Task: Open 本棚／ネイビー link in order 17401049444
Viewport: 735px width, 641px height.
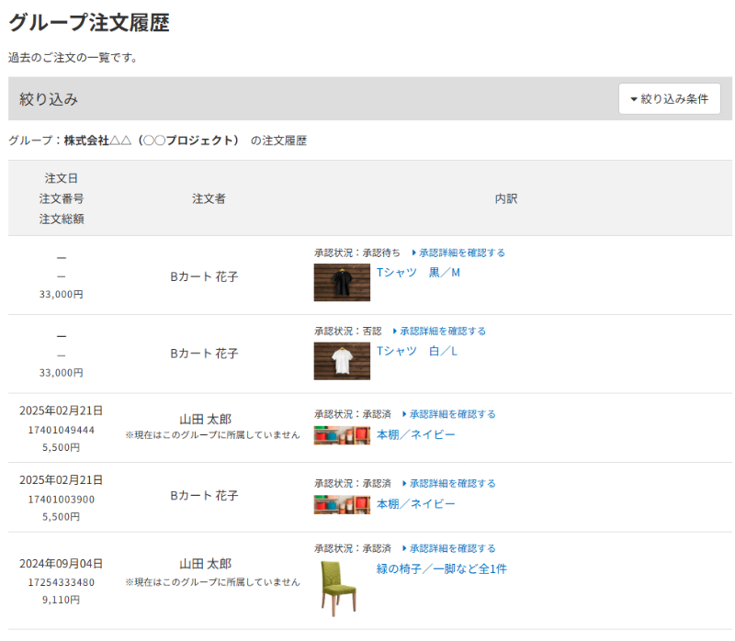Action: (415, 434)
